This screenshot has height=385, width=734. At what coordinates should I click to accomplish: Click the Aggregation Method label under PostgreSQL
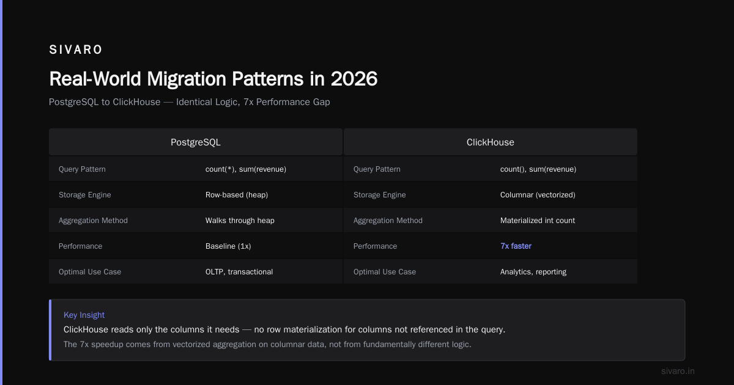pyautogui.click(x=93, y=221)
